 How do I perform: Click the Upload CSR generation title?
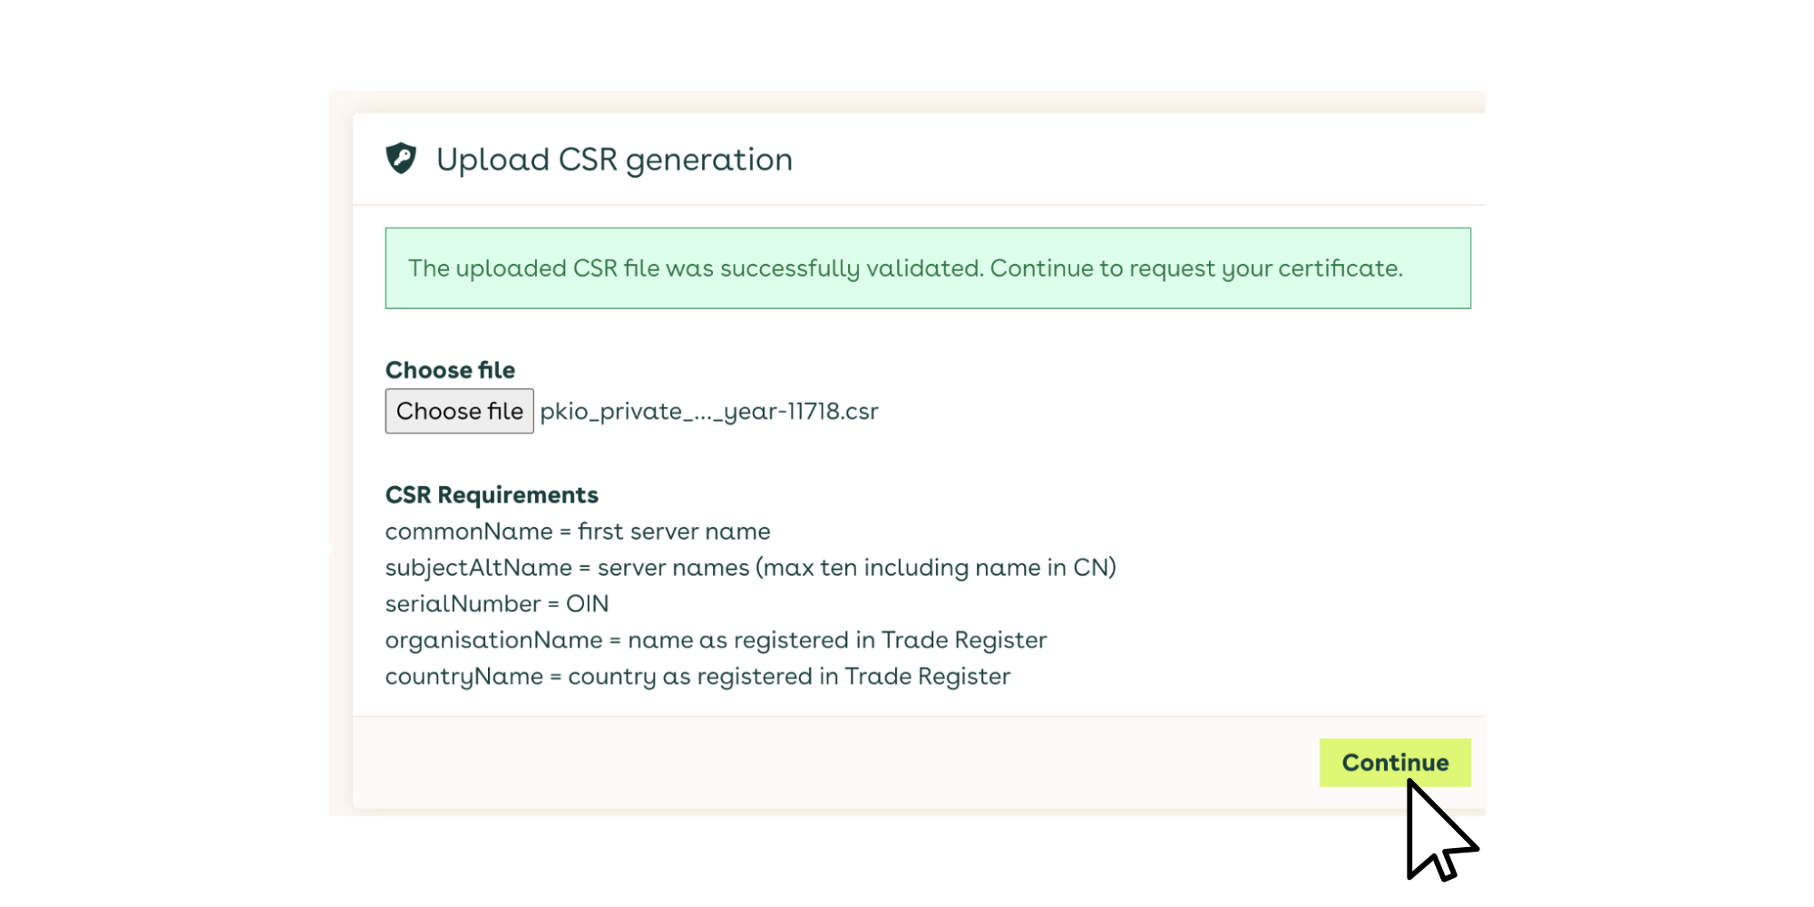click(615, 159)
